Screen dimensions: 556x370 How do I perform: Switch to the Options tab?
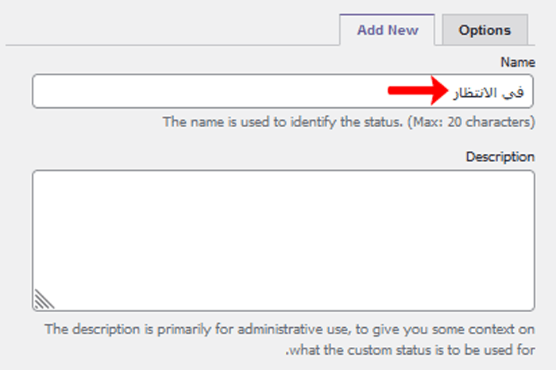pyautogui.click(x=485, y=30)
